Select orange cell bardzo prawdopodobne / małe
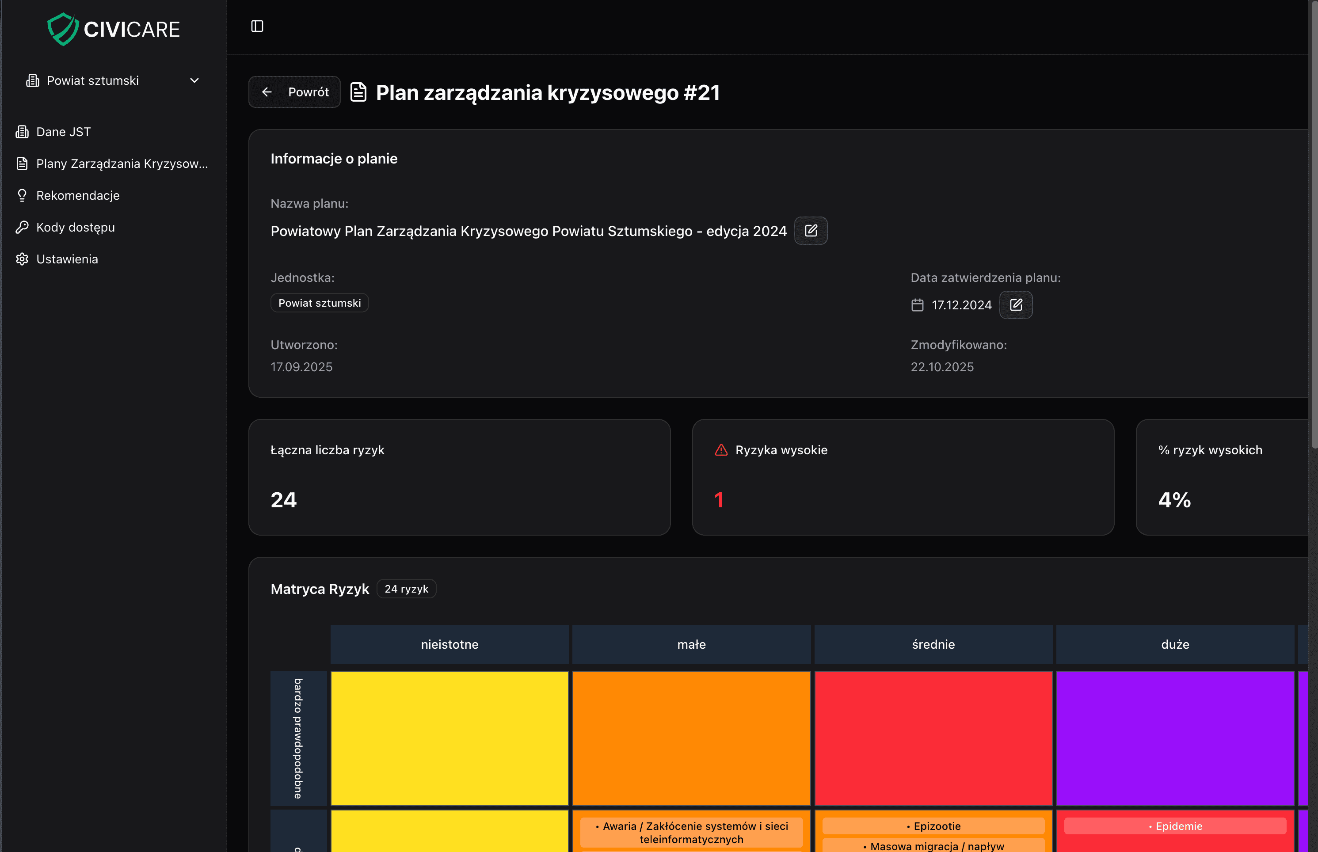 [691, 738]
